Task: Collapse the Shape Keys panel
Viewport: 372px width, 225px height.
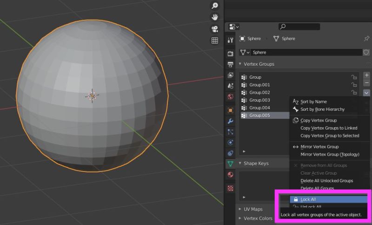Action: click(240, 163)
